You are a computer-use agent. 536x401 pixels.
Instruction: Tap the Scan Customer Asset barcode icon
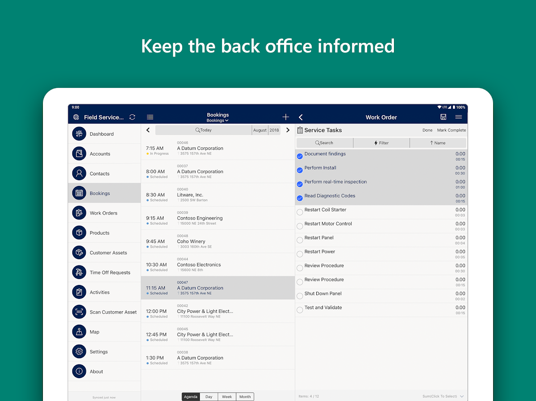click(79, 312)
